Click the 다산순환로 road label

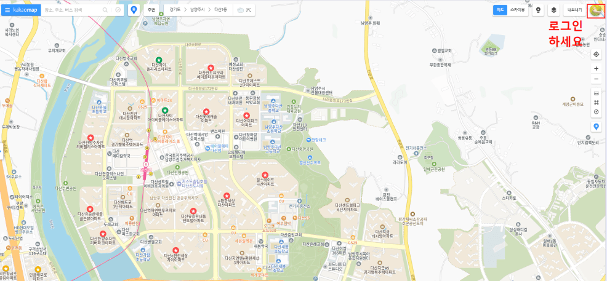(193, 46)
